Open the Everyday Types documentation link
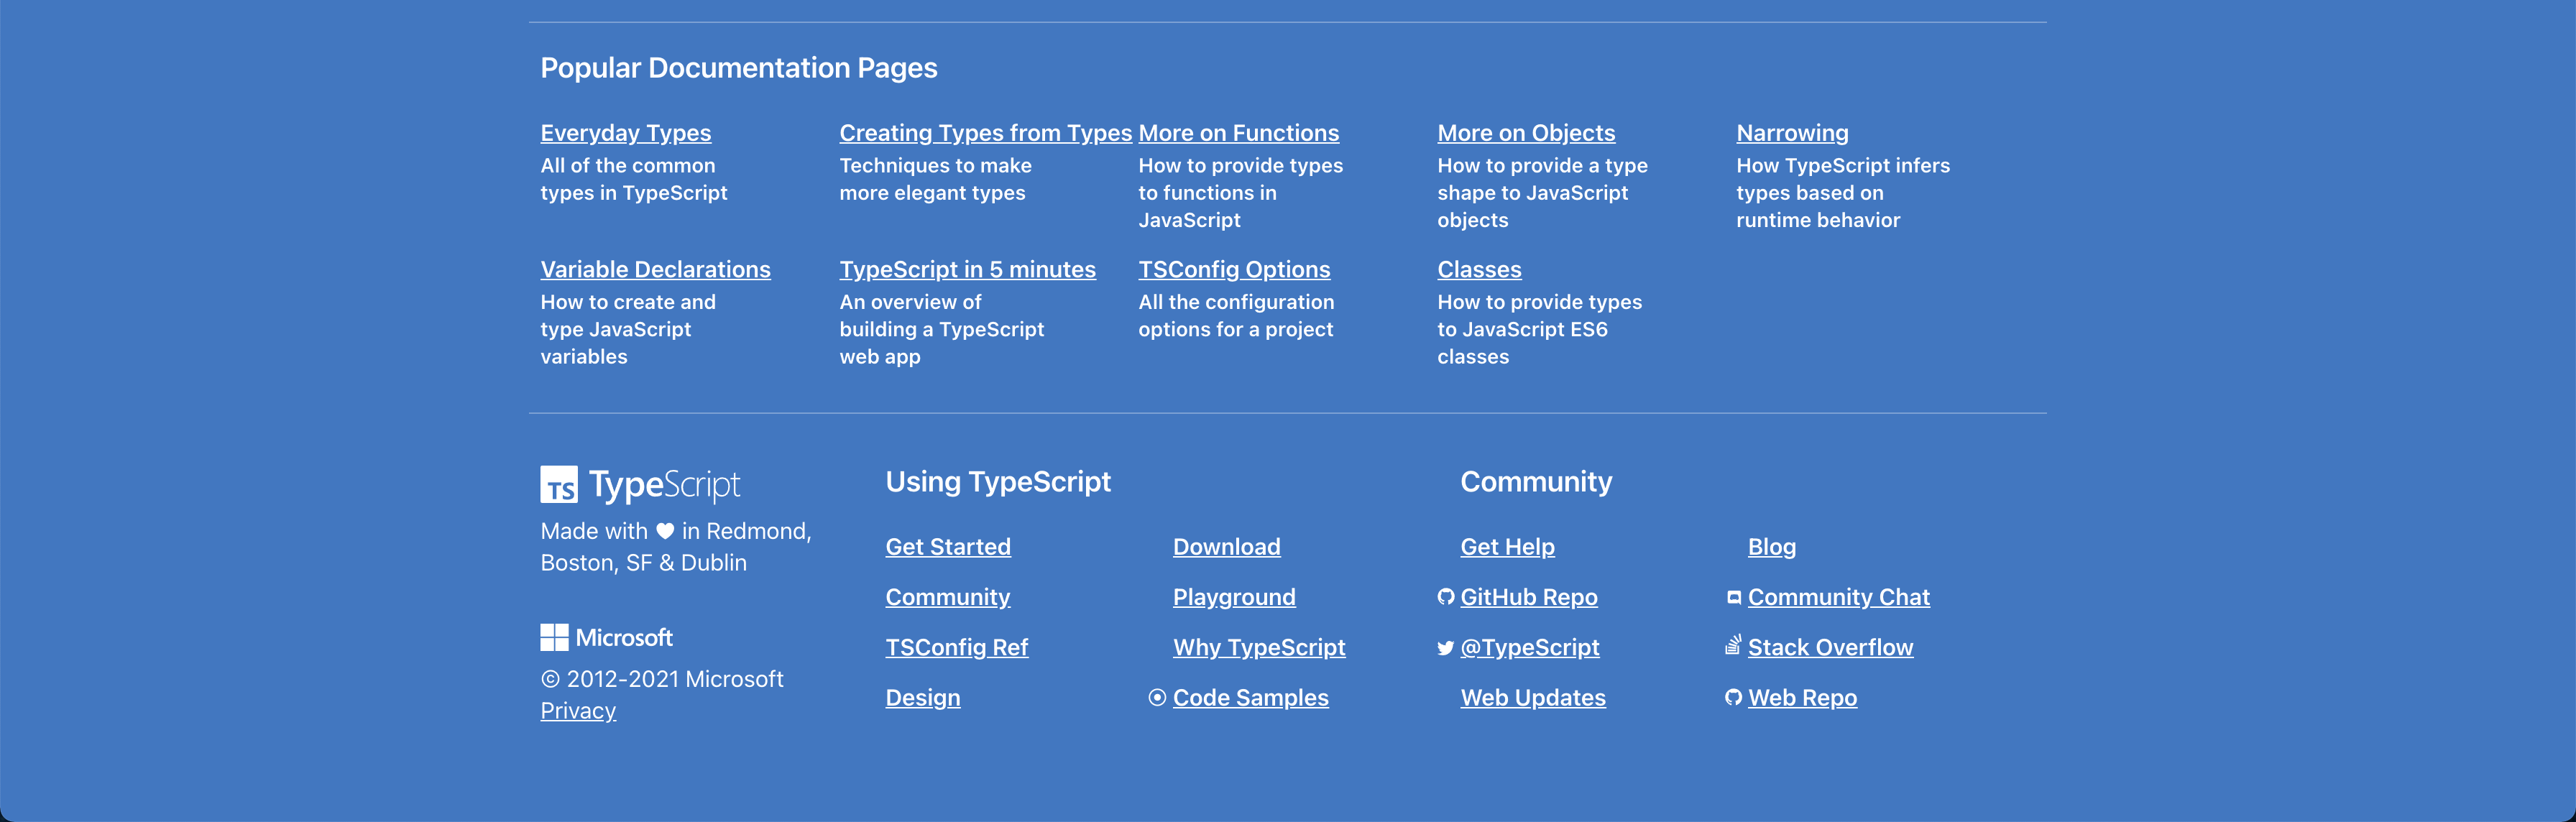Image resolution: width=2576 pixels, height=822 pixels. point(625,133)
